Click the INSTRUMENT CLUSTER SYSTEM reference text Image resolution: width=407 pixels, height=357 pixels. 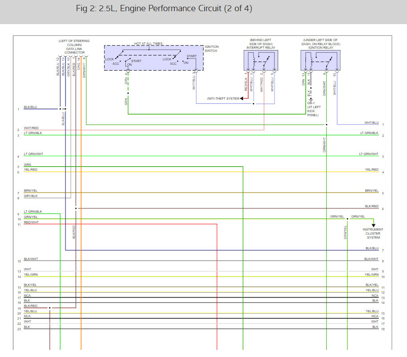(373, 233)
